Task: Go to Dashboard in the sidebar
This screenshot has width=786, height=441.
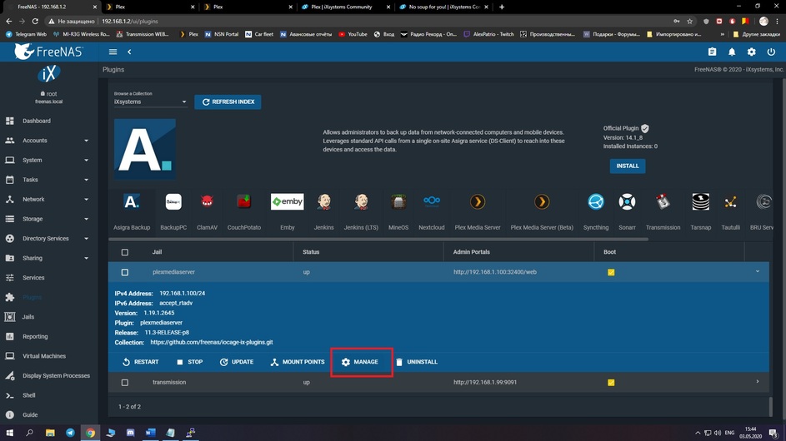Action: click(48, 121)
